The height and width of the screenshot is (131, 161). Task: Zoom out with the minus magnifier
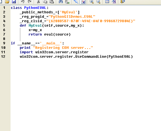pos(98,2)
